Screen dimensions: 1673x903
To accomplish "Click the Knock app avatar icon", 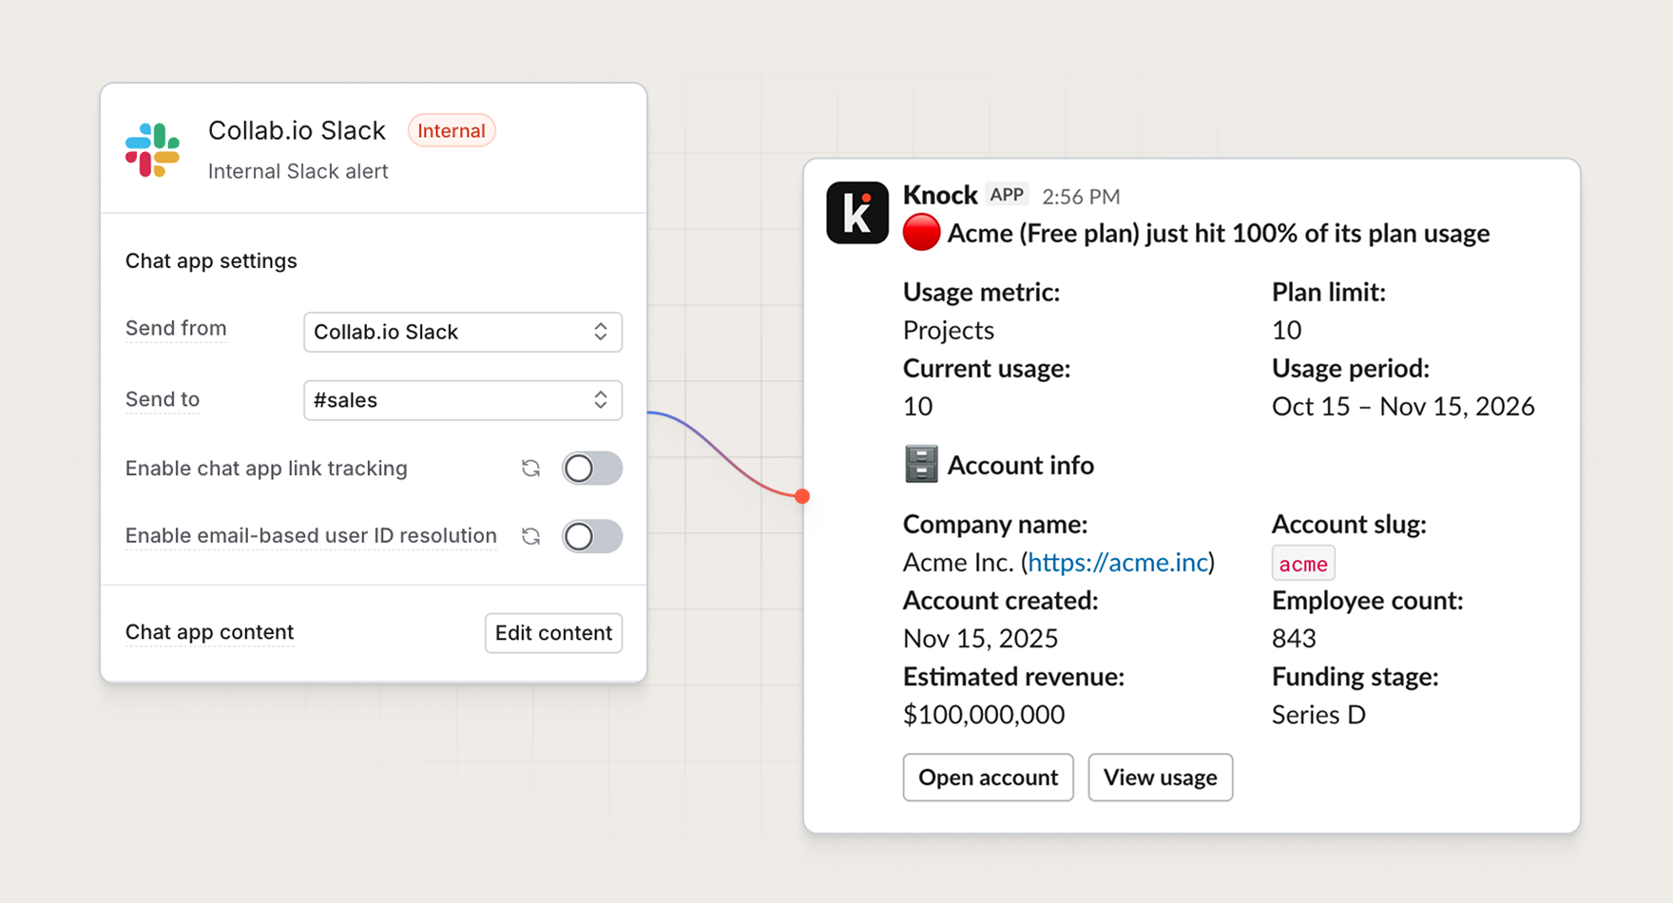I will [856, 213].
